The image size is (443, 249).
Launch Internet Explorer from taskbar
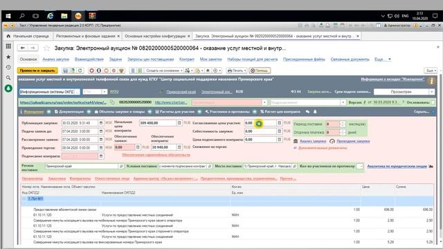point(50,16)
